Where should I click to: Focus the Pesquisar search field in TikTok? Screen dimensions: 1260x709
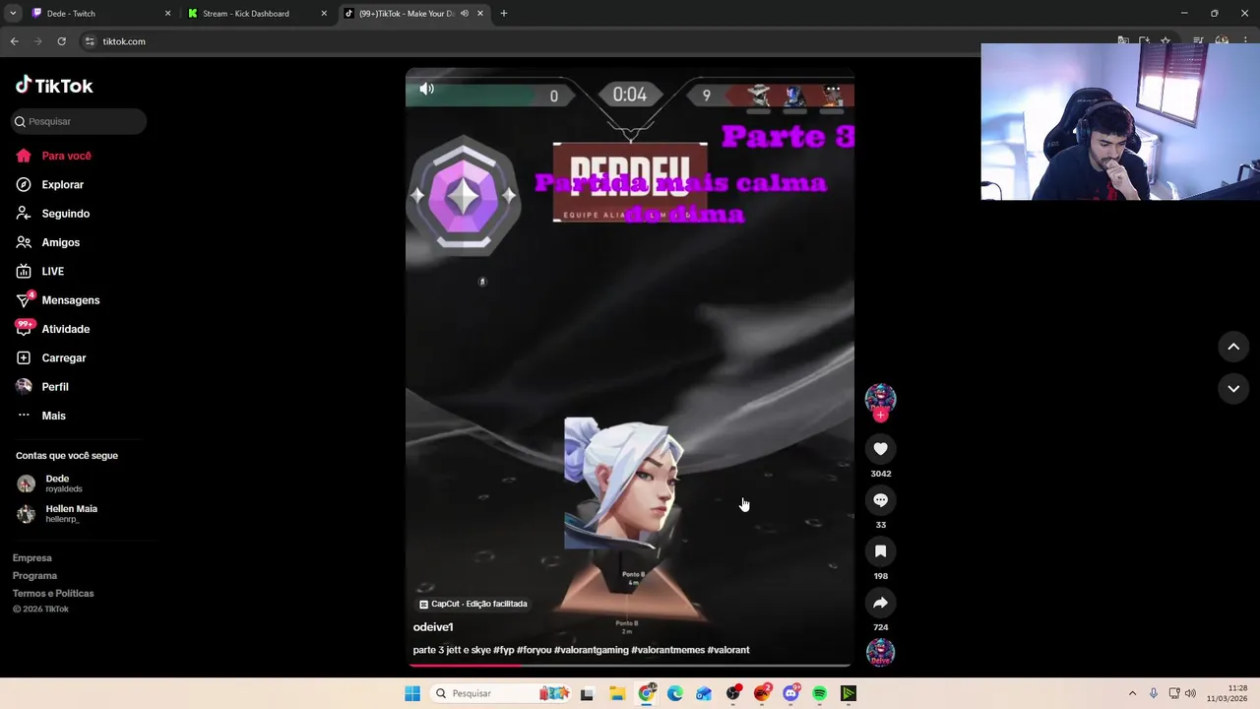tap(79, 121)
